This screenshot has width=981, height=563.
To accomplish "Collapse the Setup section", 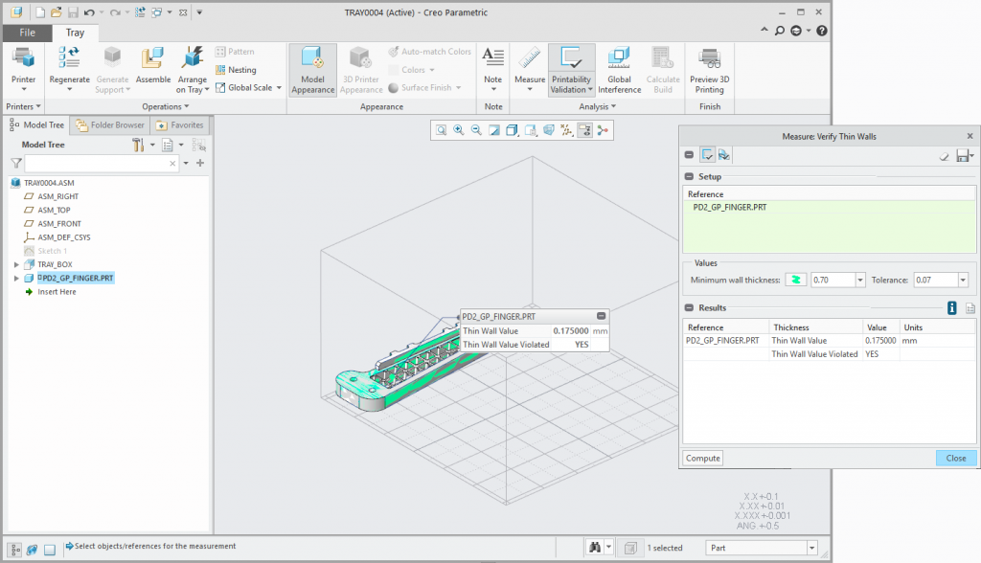I will 689,176.
